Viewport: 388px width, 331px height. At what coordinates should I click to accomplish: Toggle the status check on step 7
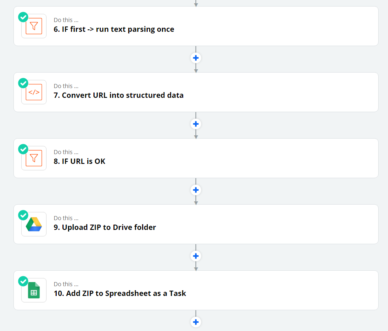click(23, 83)
